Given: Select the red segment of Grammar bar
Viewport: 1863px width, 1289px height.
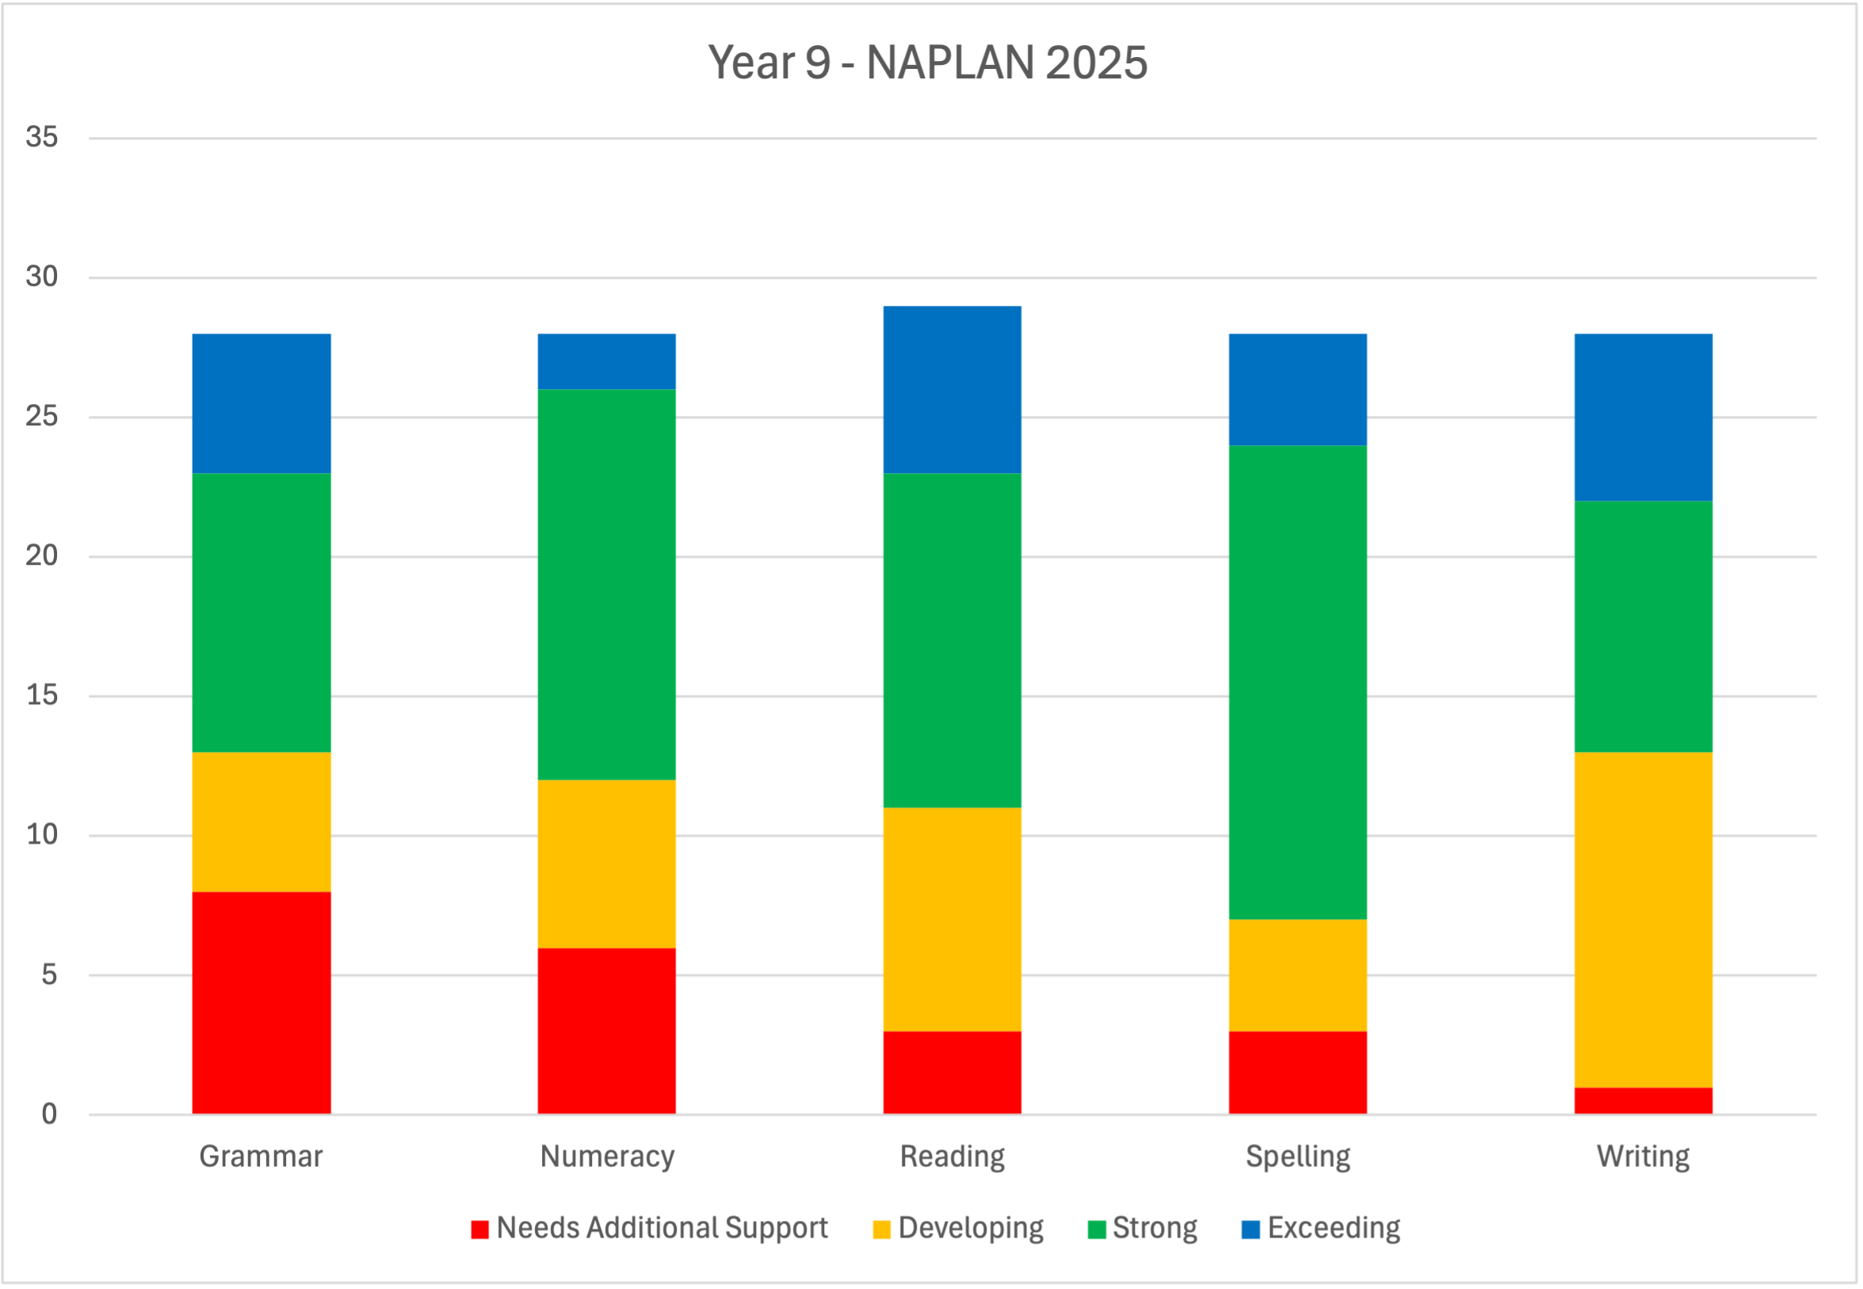Looking at the screenshot, I should 261,1002.
